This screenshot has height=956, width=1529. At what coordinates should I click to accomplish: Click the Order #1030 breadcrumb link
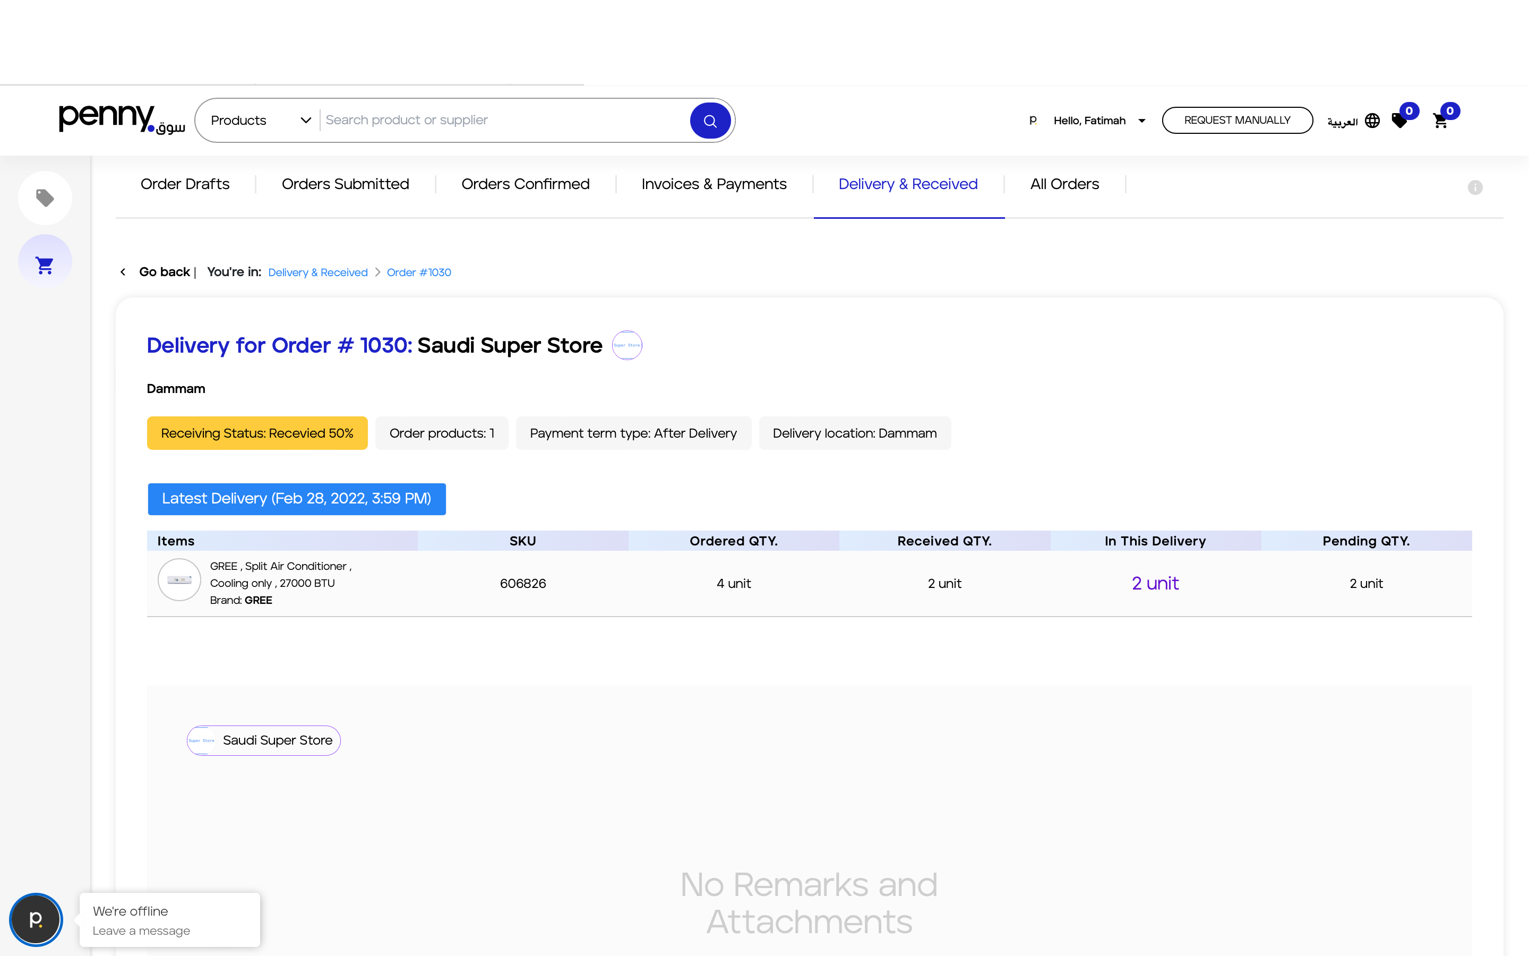pos(419,272)
